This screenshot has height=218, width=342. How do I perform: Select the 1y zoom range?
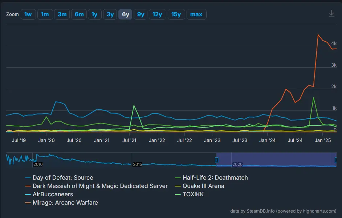click(94, 14)
